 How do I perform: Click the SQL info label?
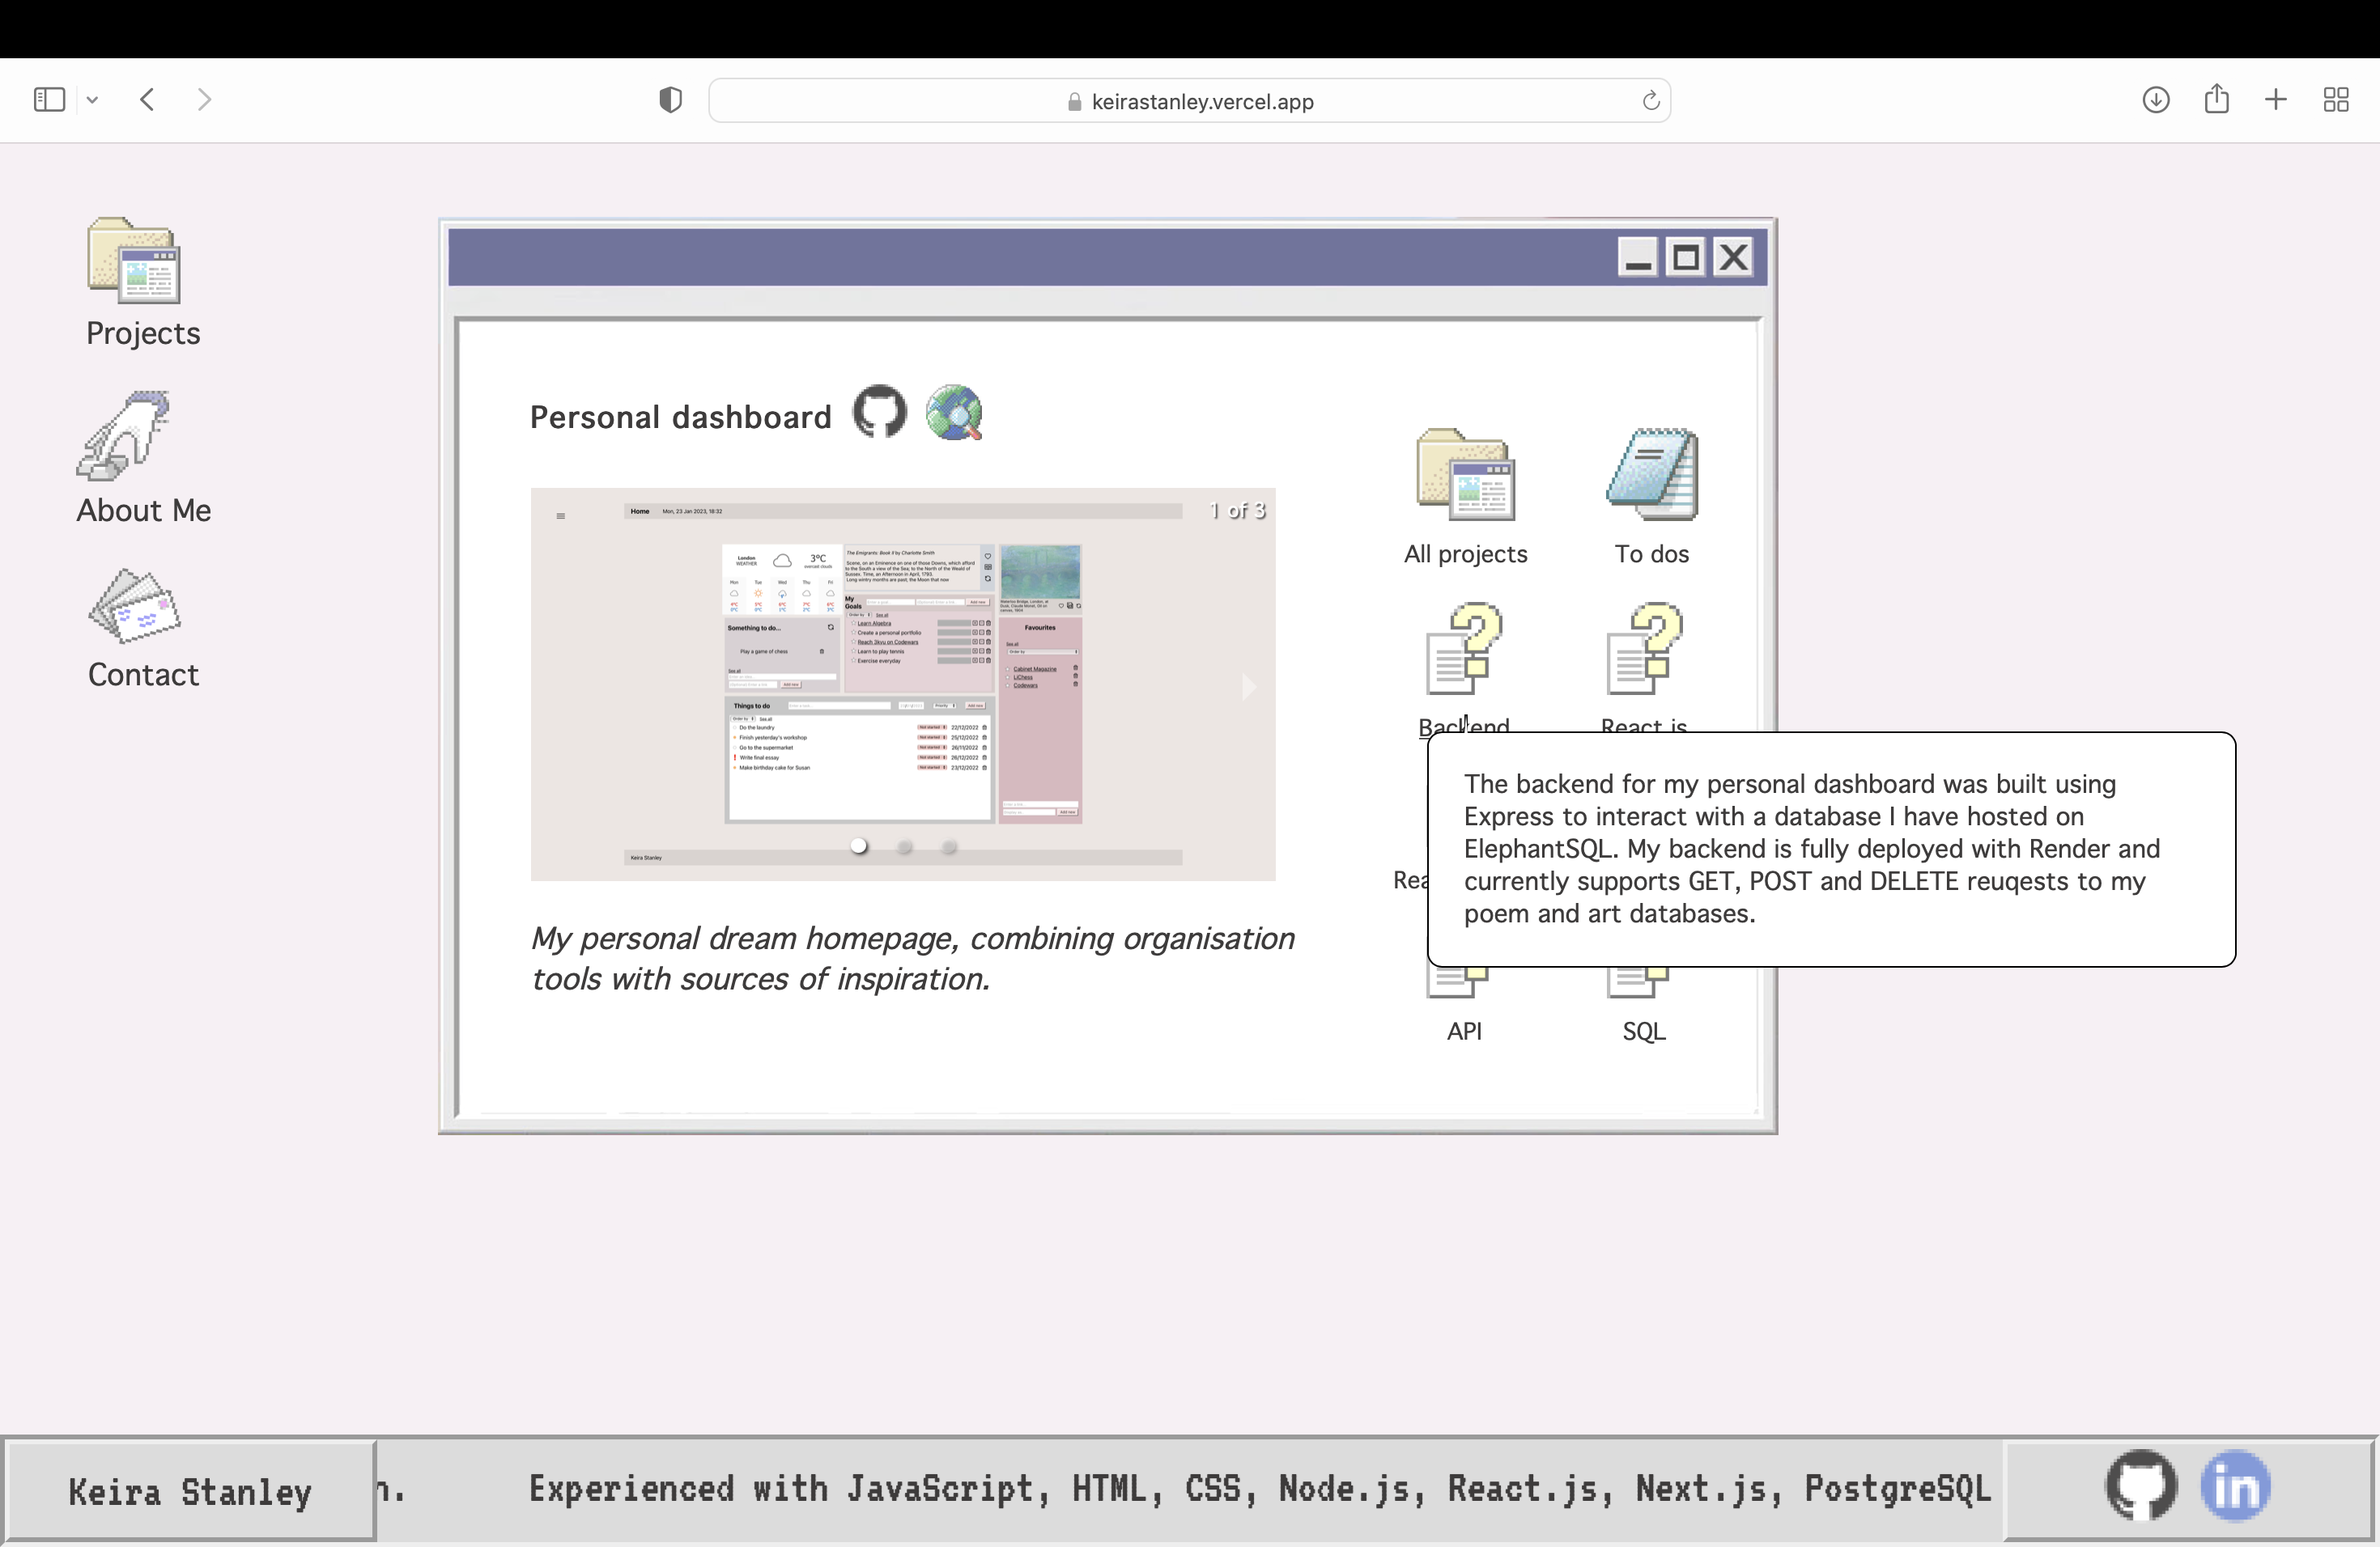(1643, 1032)
